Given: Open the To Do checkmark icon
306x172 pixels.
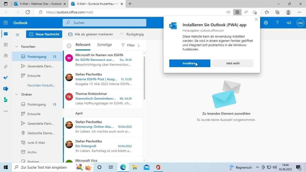Looking at the screenshot, I should click(6, 78).
